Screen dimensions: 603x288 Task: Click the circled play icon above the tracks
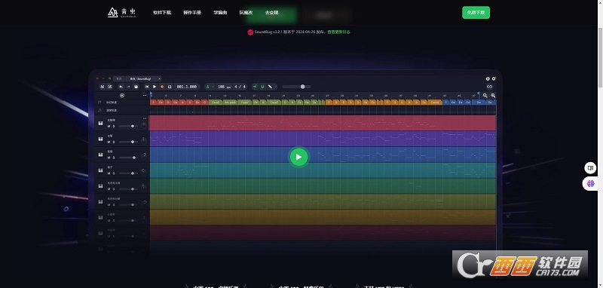coord(122,95)
